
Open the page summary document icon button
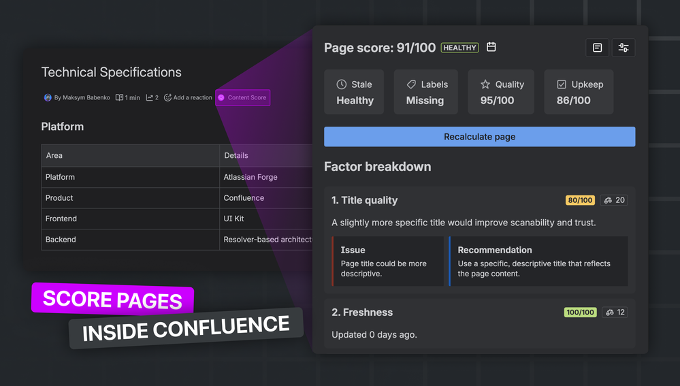tap(597, 48)
